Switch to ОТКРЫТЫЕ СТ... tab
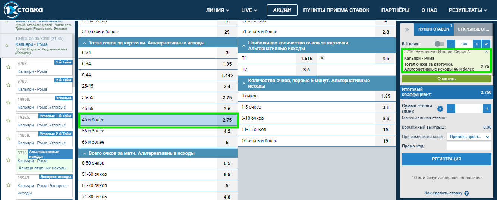 click(x=473, y=29)
